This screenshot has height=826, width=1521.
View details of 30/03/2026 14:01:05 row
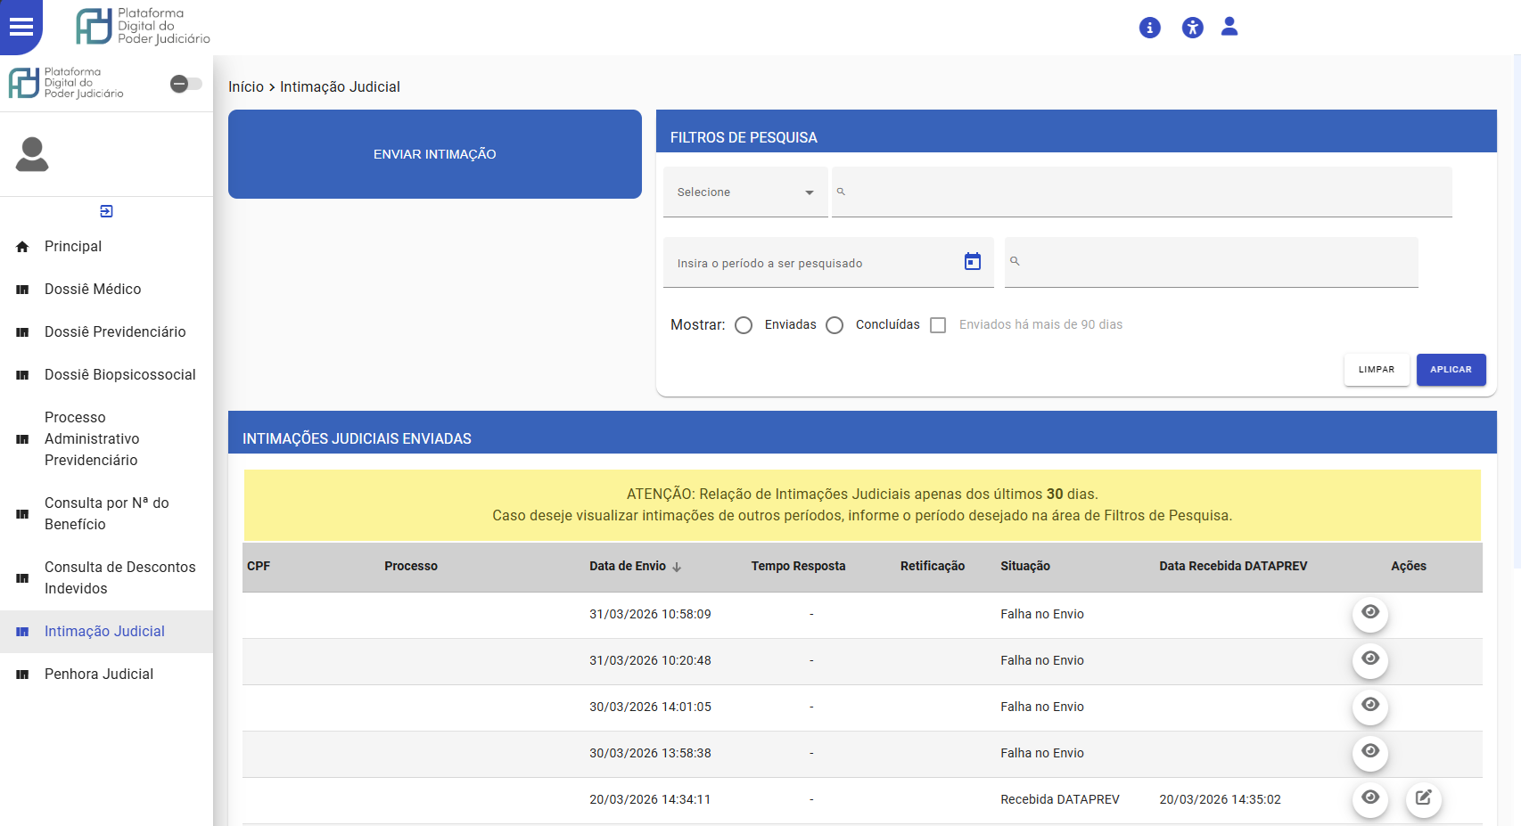(x=1370, y=706)
